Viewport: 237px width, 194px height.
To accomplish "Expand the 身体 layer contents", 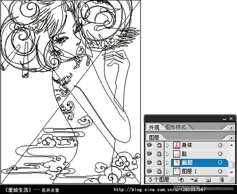I will [x=167, y=145].
